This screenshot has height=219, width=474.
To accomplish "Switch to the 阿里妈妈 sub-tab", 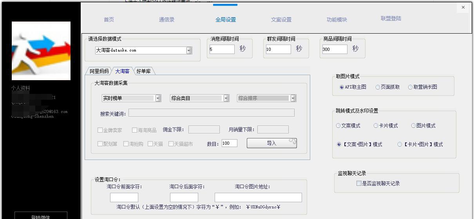I will pos(99,71).
